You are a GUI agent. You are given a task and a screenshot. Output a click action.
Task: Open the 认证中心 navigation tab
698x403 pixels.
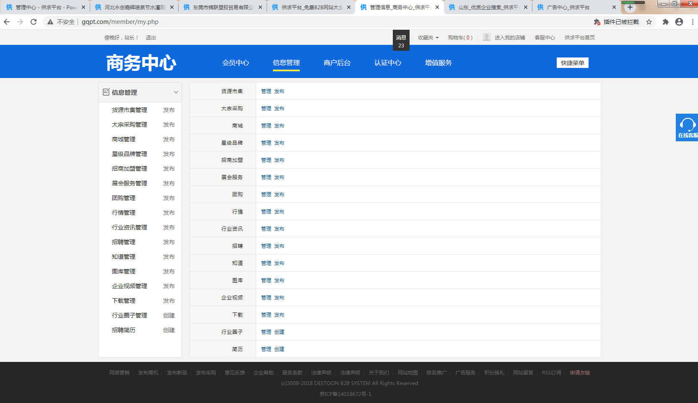click(x=387, y=63)
